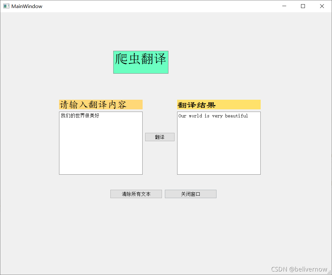
Task: Click the yellow 请输入翻译内容 header label
Action: [x=101, y=104]
